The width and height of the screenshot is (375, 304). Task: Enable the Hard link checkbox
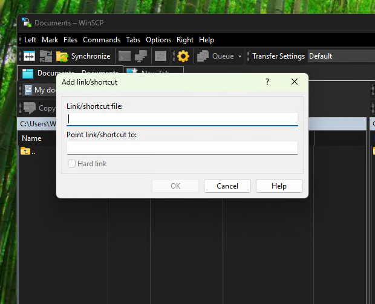[x=72, y=164]
